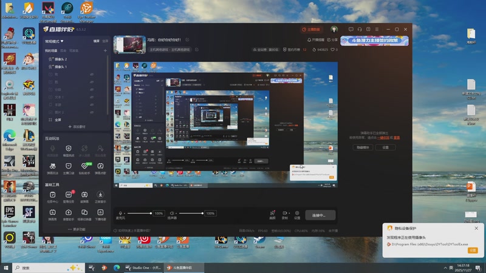Click the streamer avatar icon
Viewport: 486px width, 273px height.
334,29
